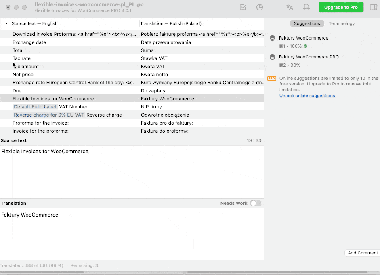This screenshot has height=275, width=380.
Task: Click the Data przewalutowania translation cell
Action: pyautogui.click(x=166, y=42)
